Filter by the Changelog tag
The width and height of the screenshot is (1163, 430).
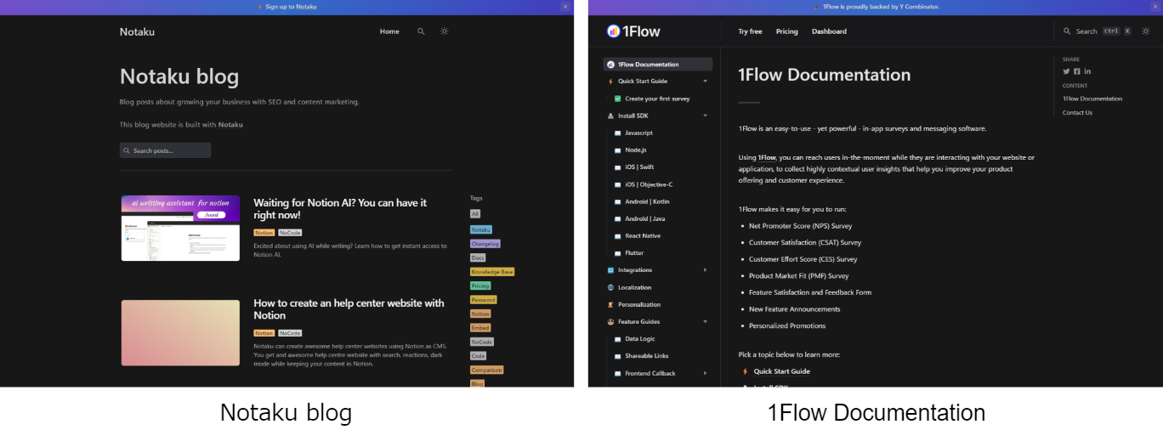point(485,244)
